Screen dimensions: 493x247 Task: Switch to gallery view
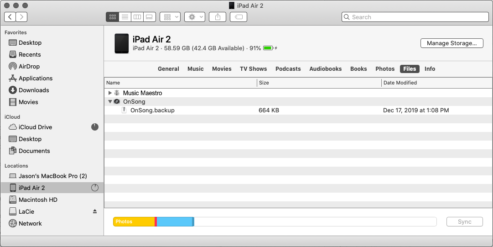[149, 17]
